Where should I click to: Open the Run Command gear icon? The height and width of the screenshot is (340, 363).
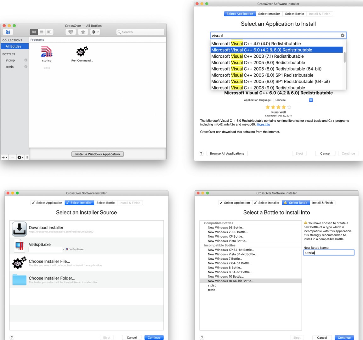point(82,51)
